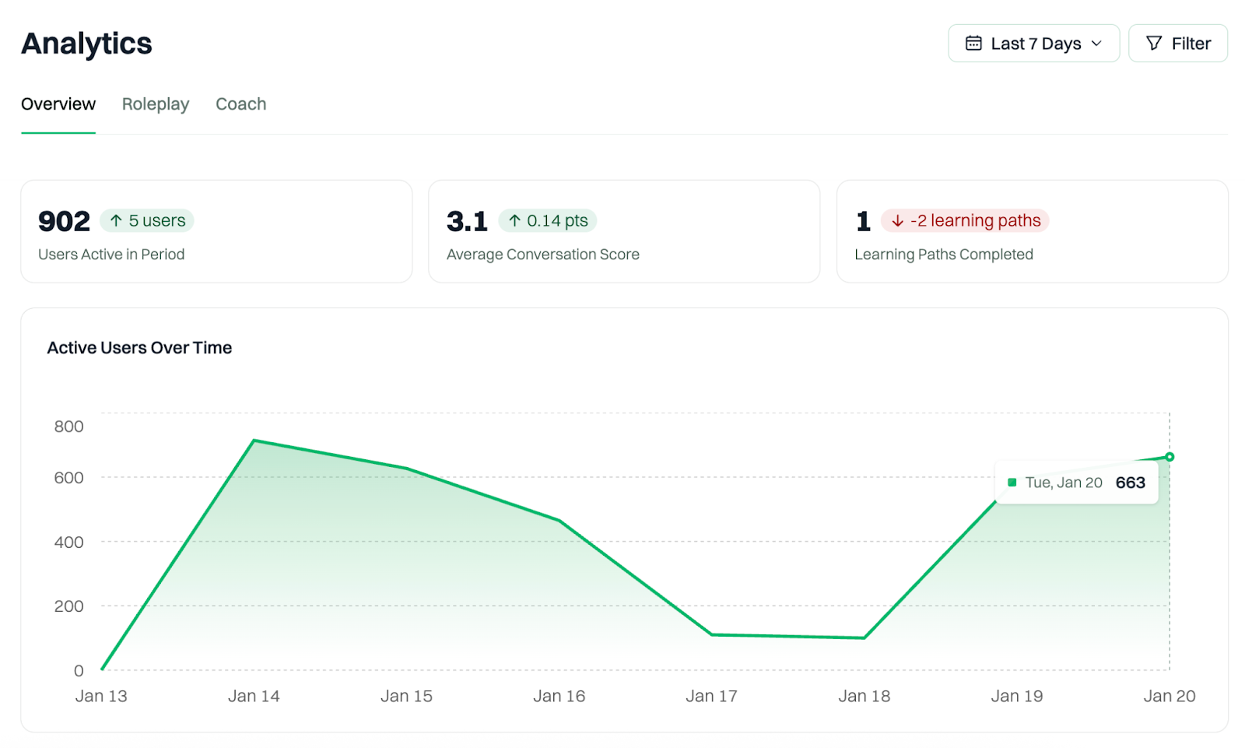The width and height of the screenshot is (1245, 748).
Task: Click the 0 y-axis label
Action: pyautogui.click(x=79, y=671)
